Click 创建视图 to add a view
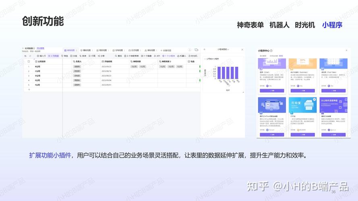 pyautogui.click(x=166, y=50)
